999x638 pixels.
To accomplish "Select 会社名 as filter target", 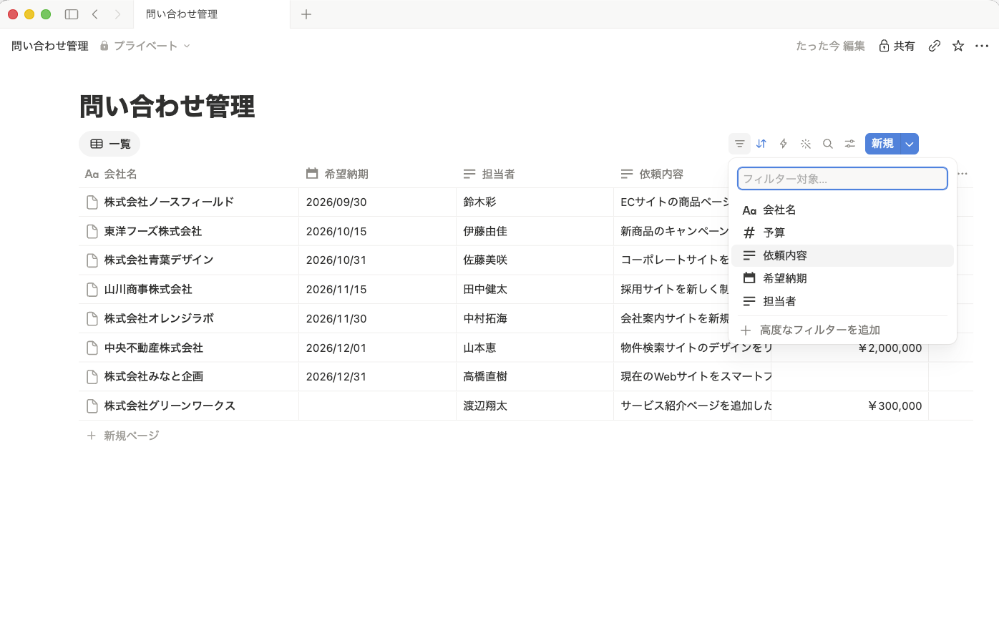I will (x=842, y=210).
